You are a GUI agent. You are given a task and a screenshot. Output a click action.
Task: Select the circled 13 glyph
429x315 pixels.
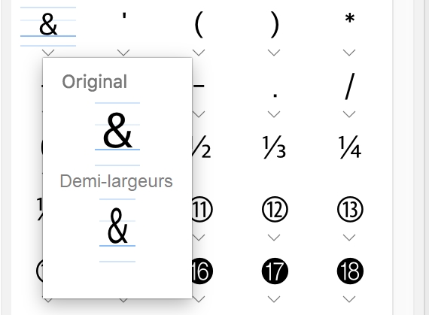(350, 210)
